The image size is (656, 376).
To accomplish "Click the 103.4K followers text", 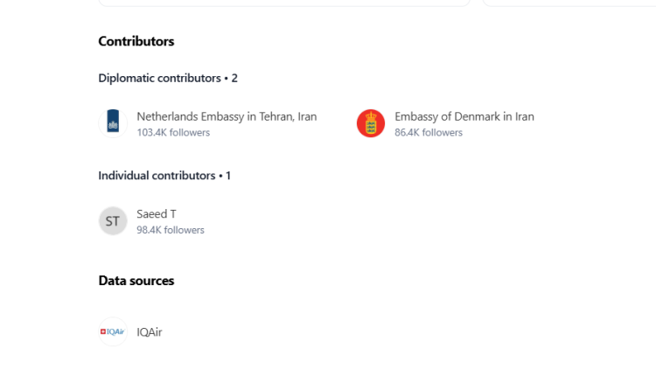I will click(173, 133).
